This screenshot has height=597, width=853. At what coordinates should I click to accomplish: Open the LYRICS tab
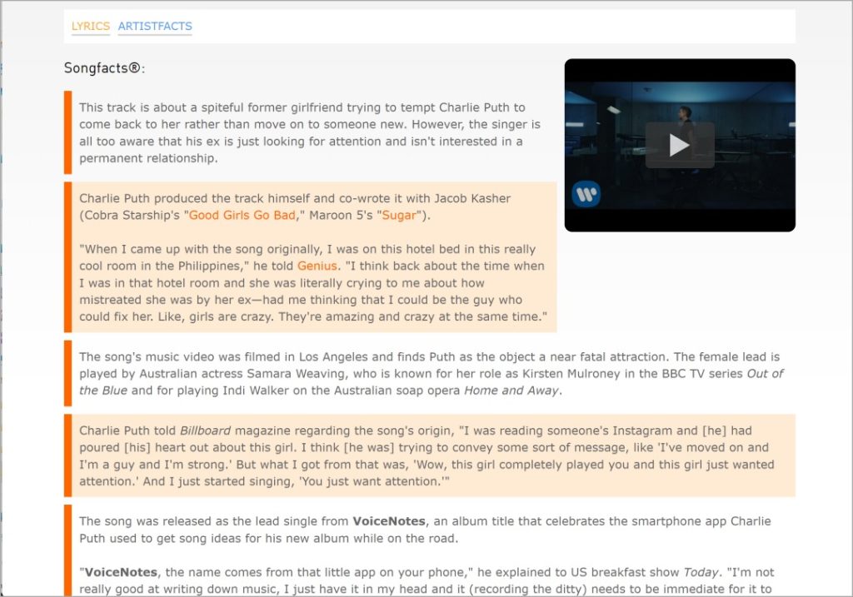click(x=90, y=26)
